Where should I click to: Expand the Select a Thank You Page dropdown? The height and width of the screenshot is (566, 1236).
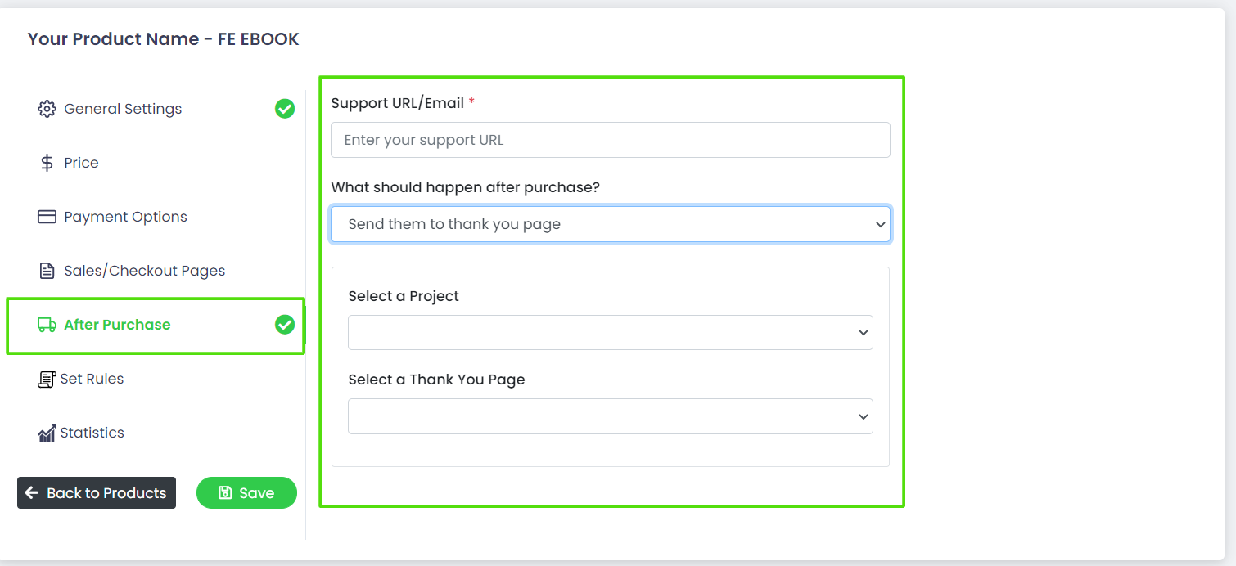pos(611,416)
